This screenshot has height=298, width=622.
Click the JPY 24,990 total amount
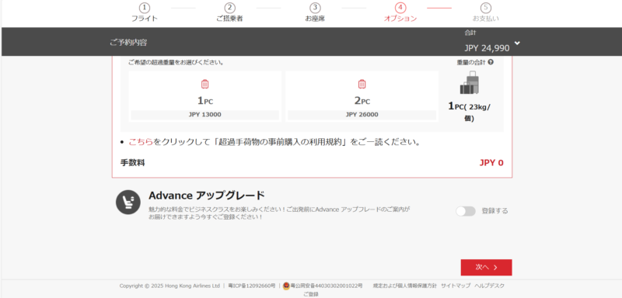pyautogui.click(x=487, y=48)
